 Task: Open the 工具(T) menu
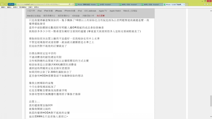(30, 7)
